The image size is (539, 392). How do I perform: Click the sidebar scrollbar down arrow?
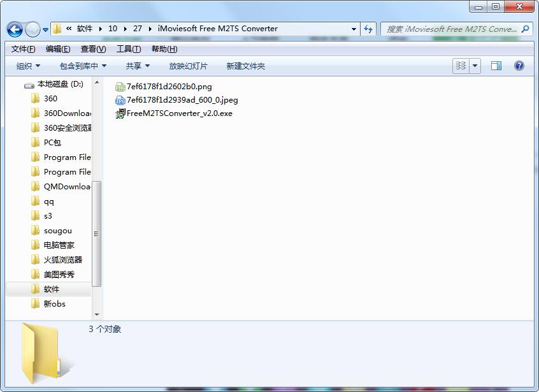click(97, 314)
